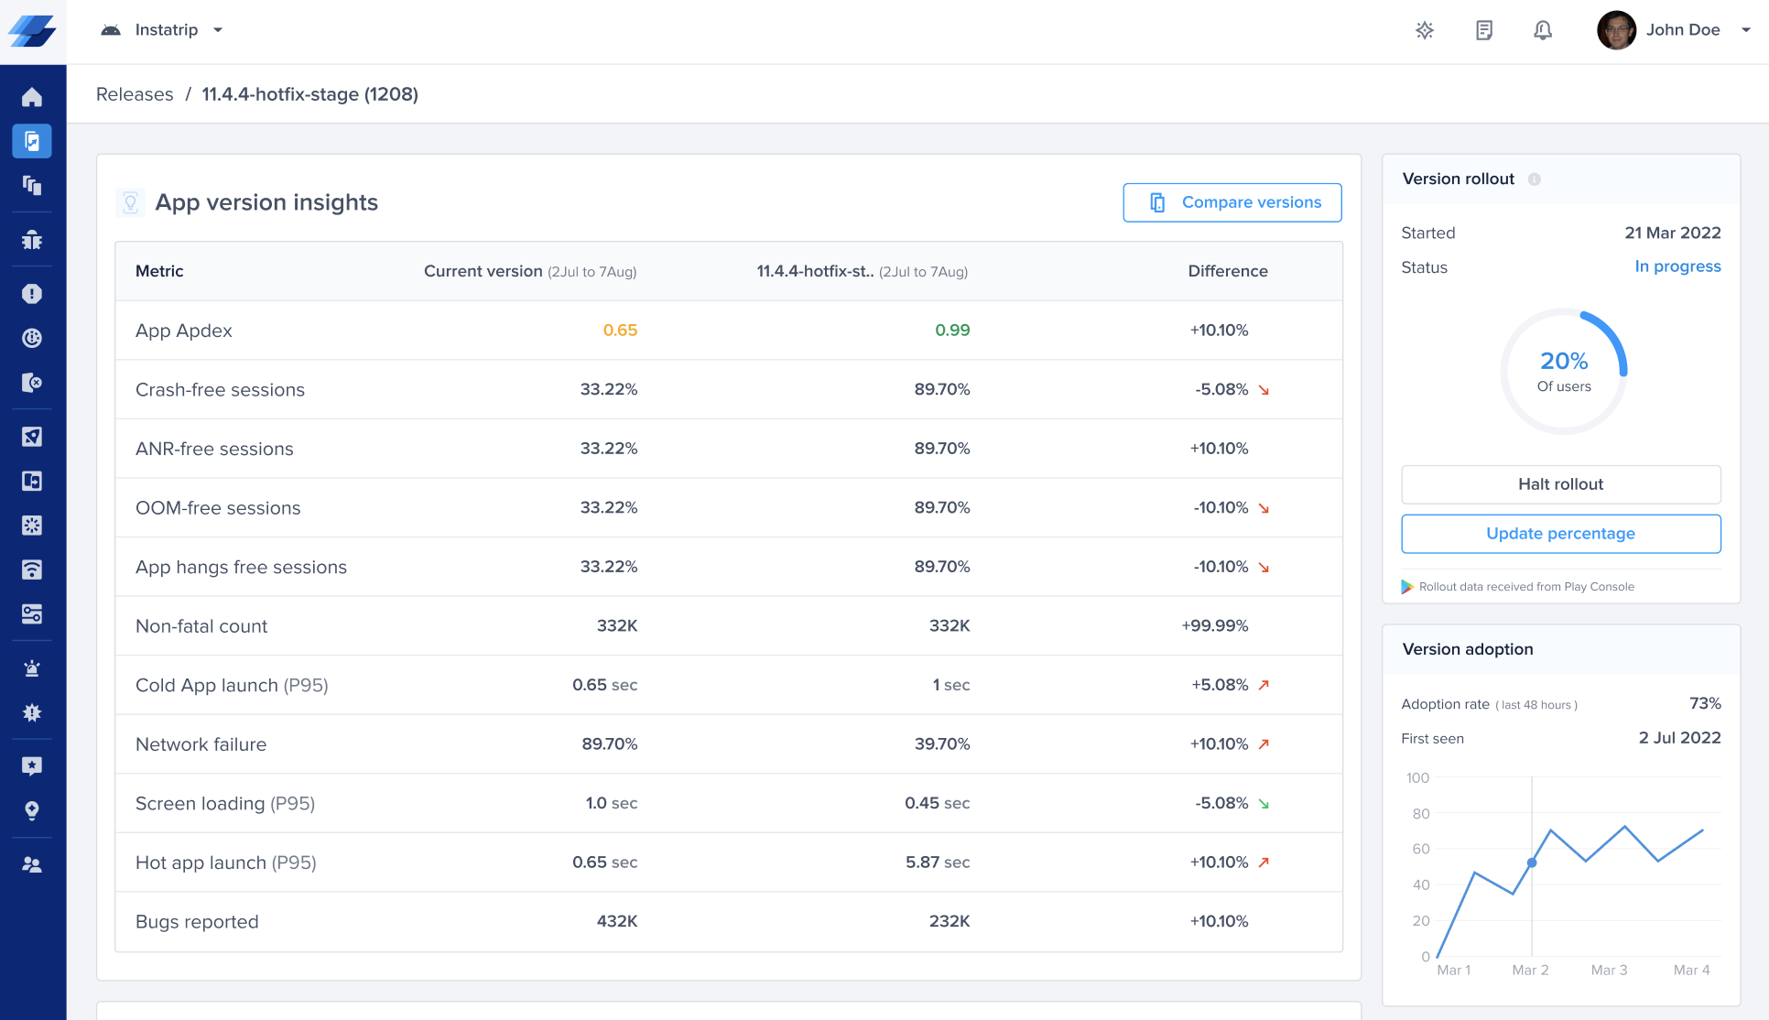Screen dimensions: 1769x1020
Task: Click the 20% rollout progress ring
Action: click(x=1564, y=371)
